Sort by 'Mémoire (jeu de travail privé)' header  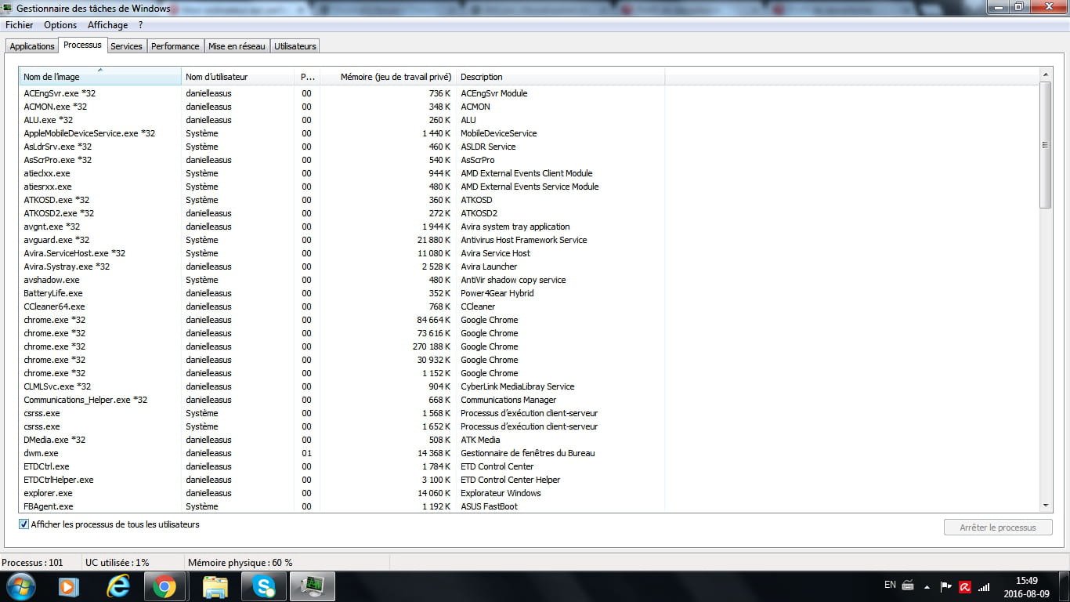point(389,76)
